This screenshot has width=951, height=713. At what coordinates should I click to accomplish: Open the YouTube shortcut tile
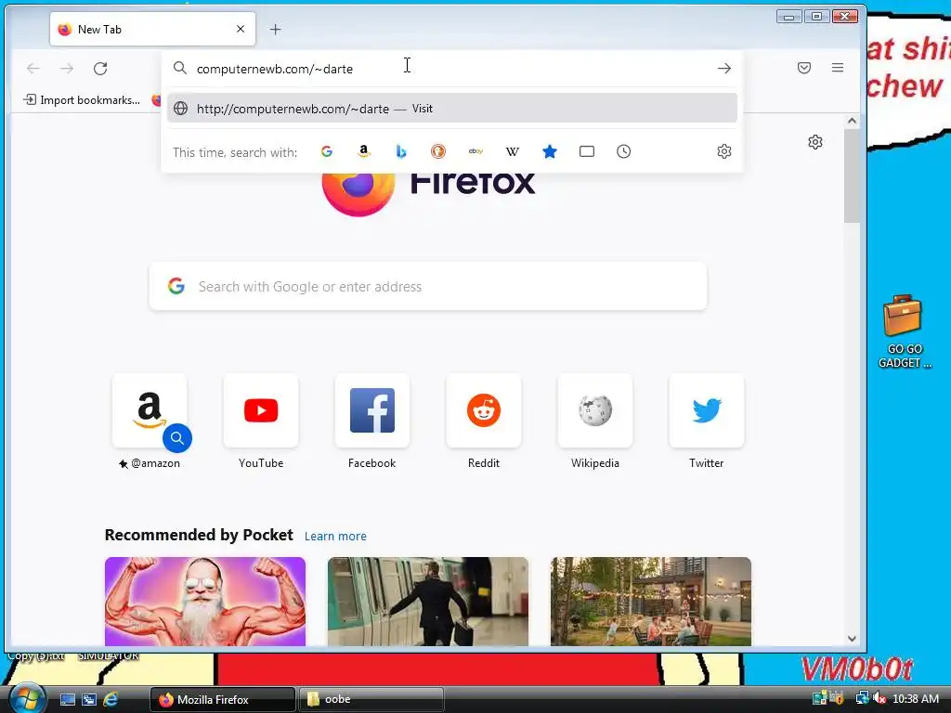pyautogui.click(x=261, y=410)
